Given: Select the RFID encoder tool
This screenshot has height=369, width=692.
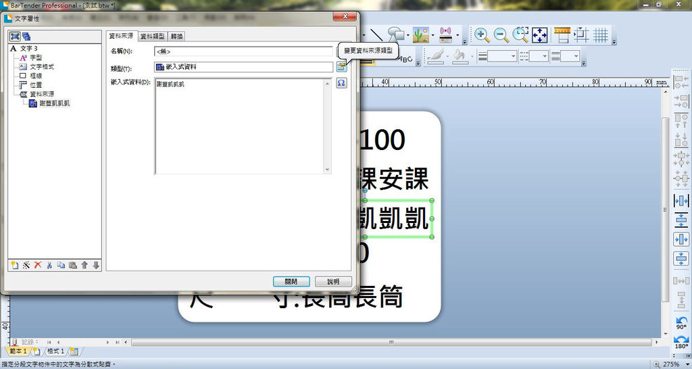Looking at the screenshot, I should 446,35.
